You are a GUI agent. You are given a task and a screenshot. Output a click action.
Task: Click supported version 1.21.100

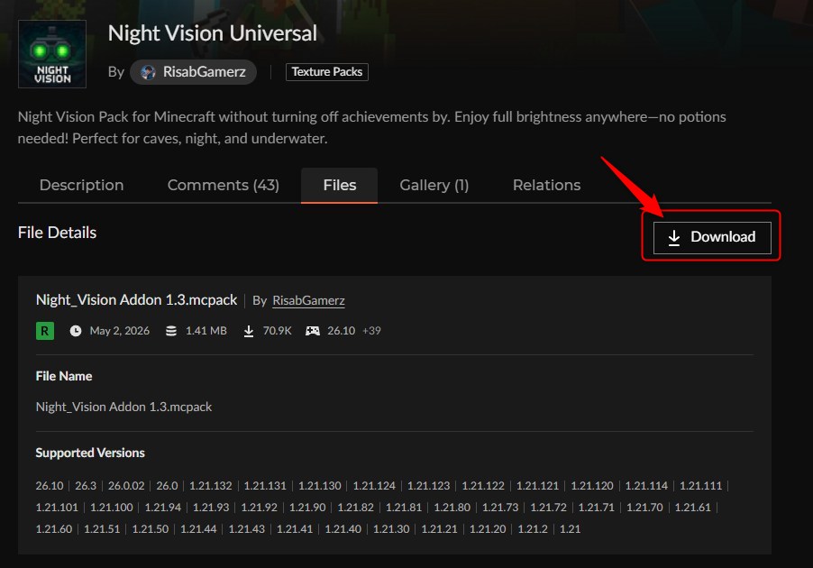click(112, 508)
